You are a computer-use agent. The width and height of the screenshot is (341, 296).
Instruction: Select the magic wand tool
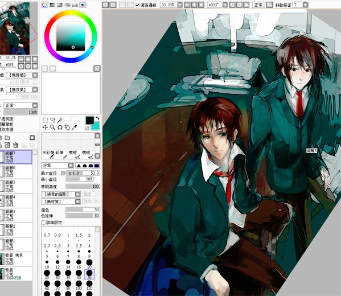pos(60,120)
